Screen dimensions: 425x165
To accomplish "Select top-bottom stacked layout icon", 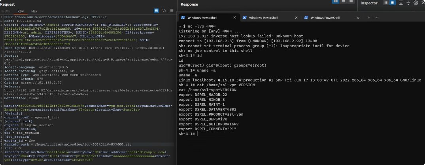I will [344, 1].
